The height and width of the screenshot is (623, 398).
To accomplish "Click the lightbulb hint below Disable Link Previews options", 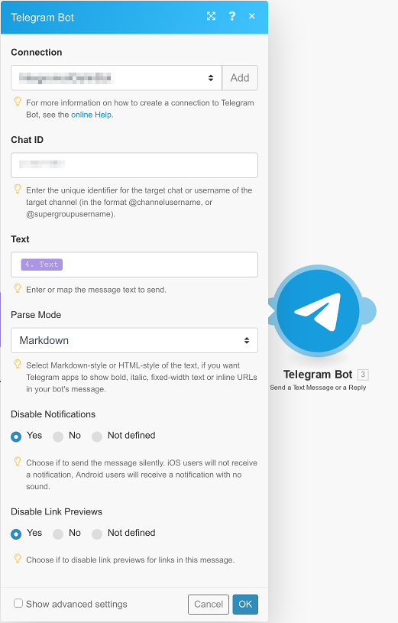I will point(18,559).
